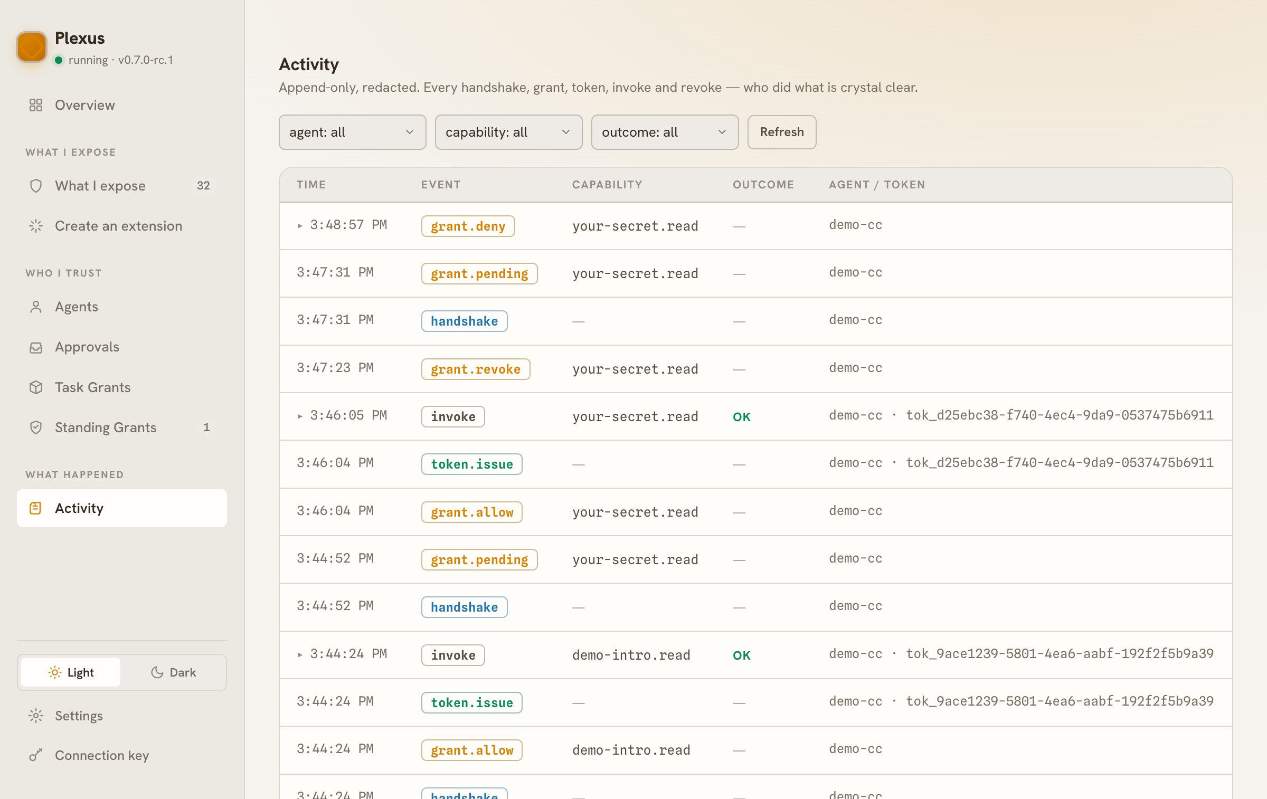Click the Settings gear icon
The width and height of the screenshot is (1267, 799).
coord(36,716)
